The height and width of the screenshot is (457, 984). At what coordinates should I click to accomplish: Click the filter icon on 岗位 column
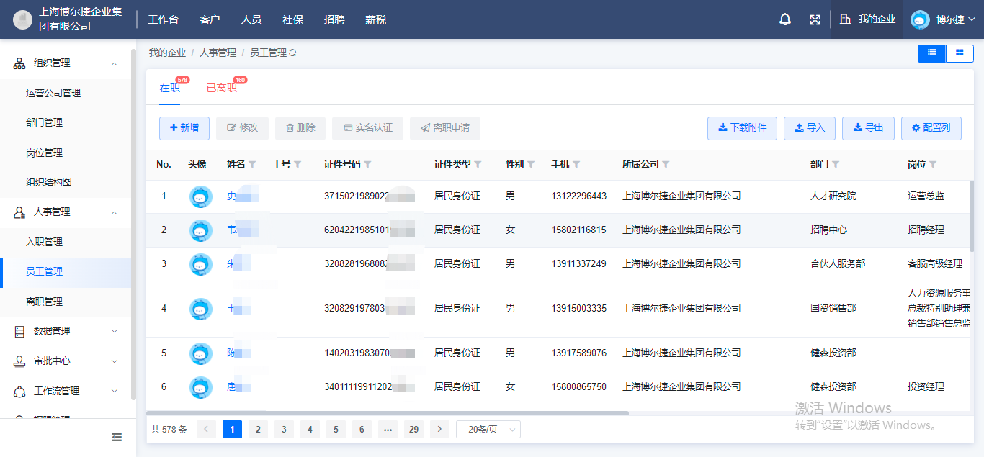tap(933, 165)
